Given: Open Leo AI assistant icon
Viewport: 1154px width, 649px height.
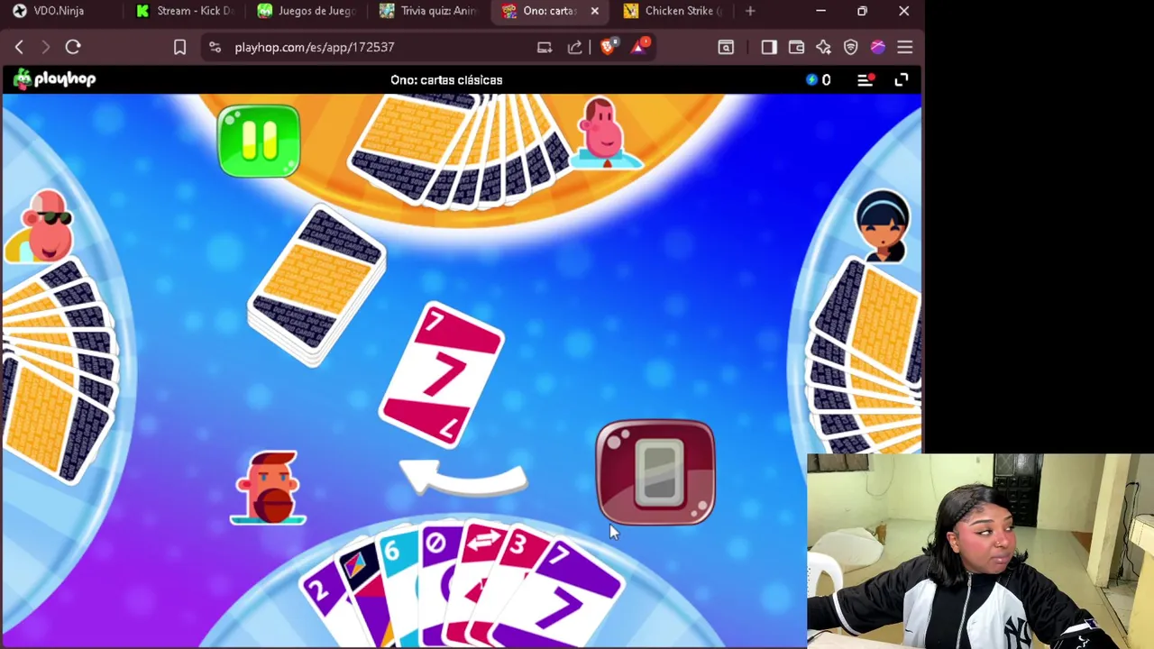Looking at the screenshot, I should click(823, 47).
